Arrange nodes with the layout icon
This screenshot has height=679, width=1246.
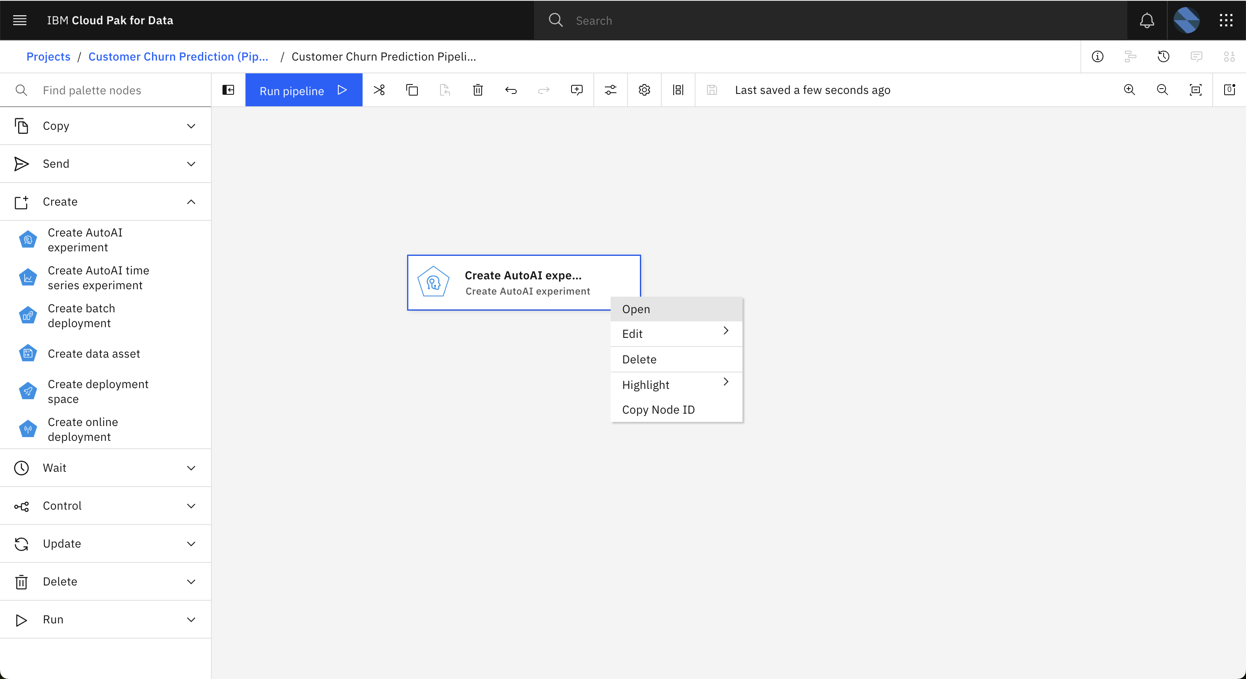tap(678, 90)
